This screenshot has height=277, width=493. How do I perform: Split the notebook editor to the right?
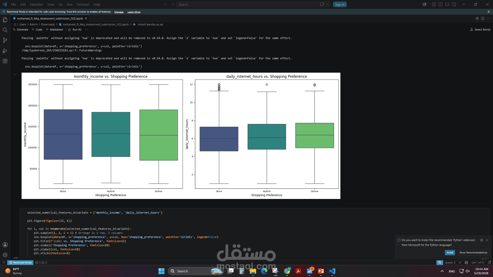(483, 18)
